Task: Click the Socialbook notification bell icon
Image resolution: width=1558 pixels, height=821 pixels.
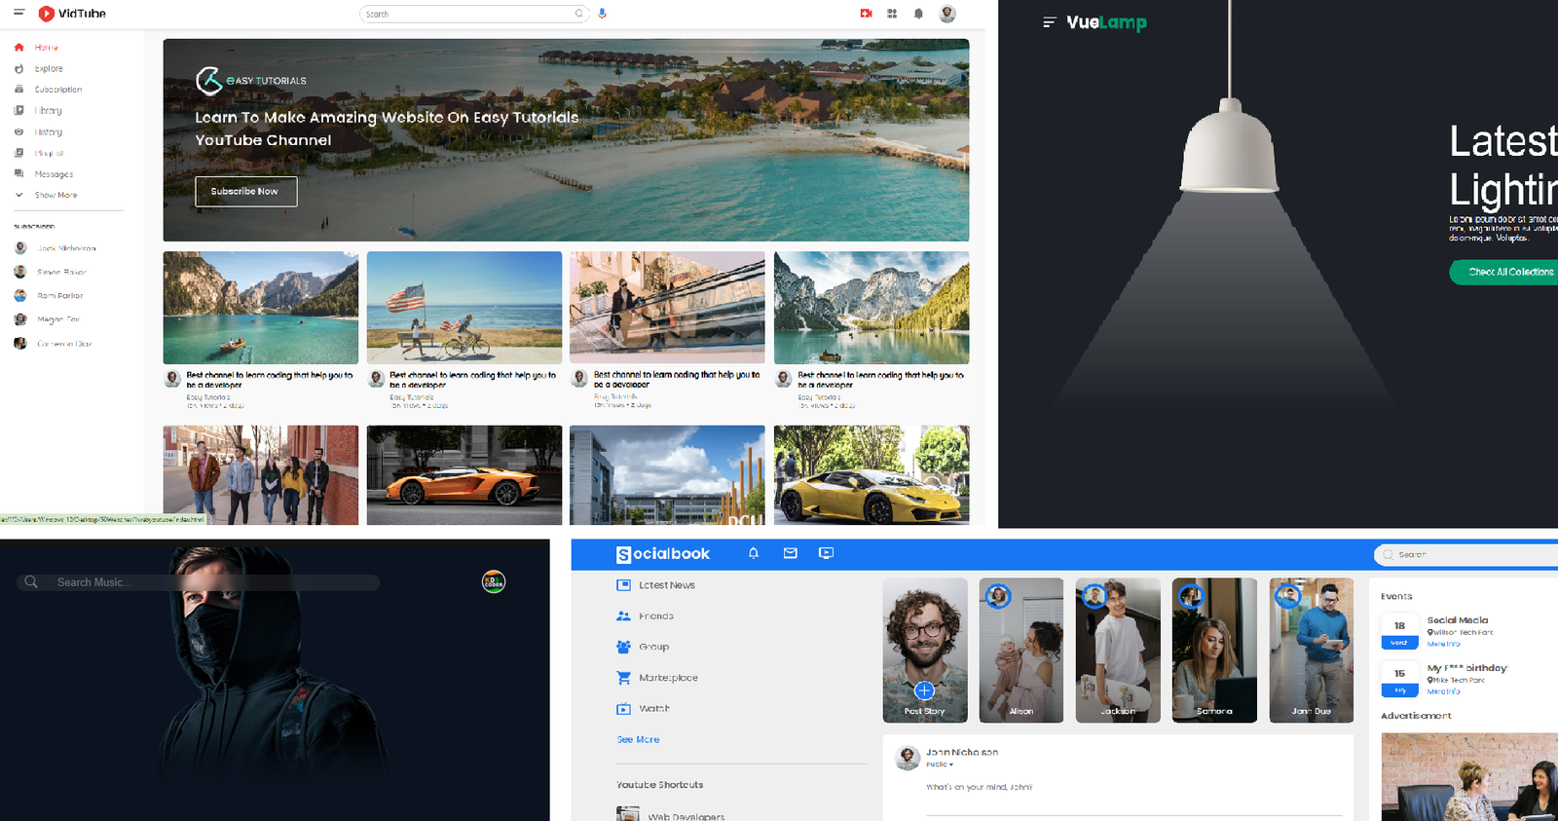Action: point(753,553)
